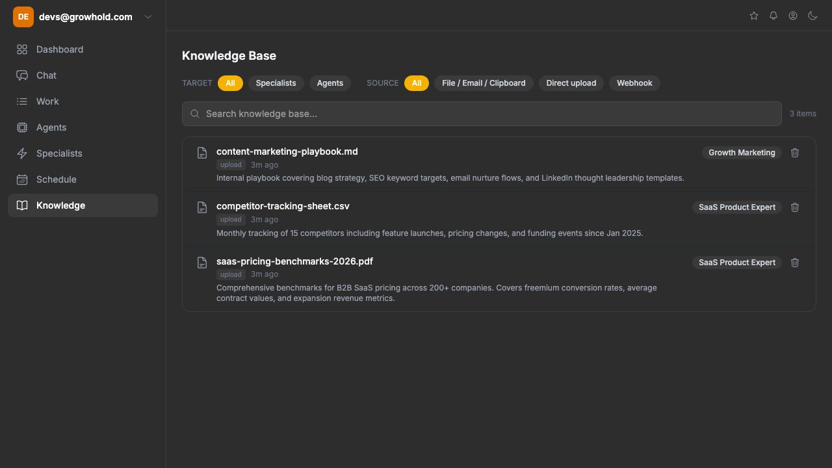The height and width of the screenshot is (468, 832).
Task: Click the orange DE account avatar
Action: click(x=23, y=17)
